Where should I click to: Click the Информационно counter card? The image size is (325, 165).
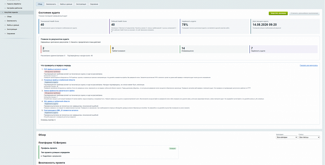[x=214, y=49]
